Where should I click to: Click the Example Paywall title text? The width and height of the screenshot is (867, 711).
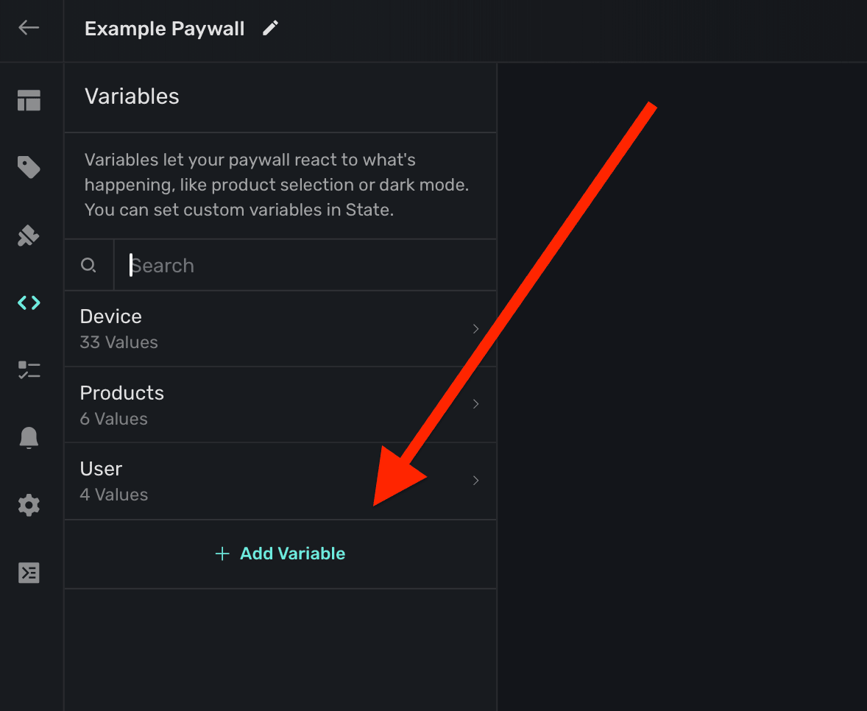coord(164,29)
